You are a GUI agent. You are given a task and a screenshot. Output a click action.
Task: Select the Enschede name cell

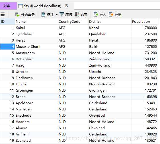(36, 116)
